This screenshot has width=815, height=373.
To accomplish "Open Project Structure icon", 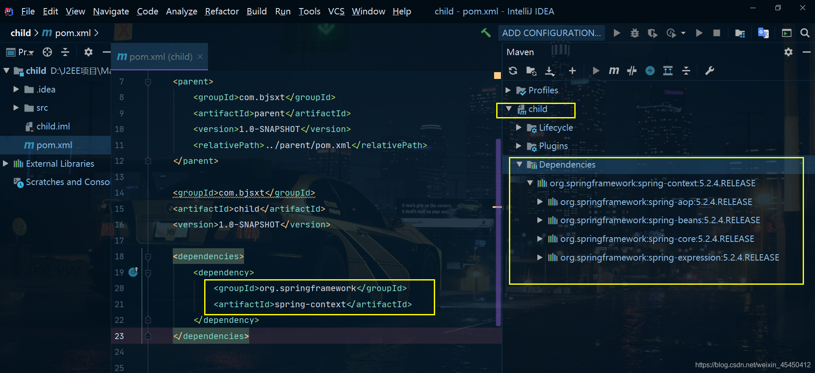I will 740,33.
